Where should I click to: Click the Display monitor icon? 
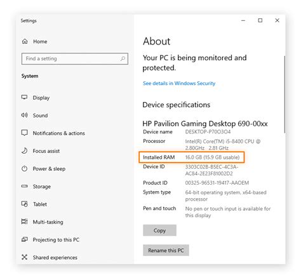click(x=24, y=97)
